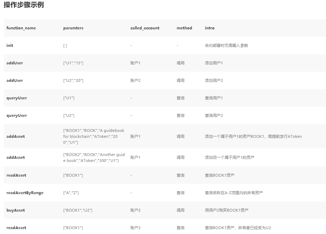
Task: Click the 'readAssetByRange' function name
Action: pos(25,193)
